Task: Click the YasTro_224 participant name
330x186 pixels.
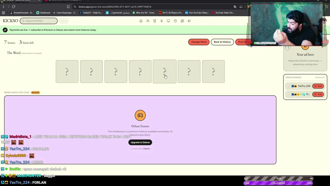Action: (x=304, y=86)
